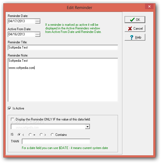Viewport: 161px width, 163px height.
Task: Click the $DATE hint text
Action: click(x=65, y=148)
